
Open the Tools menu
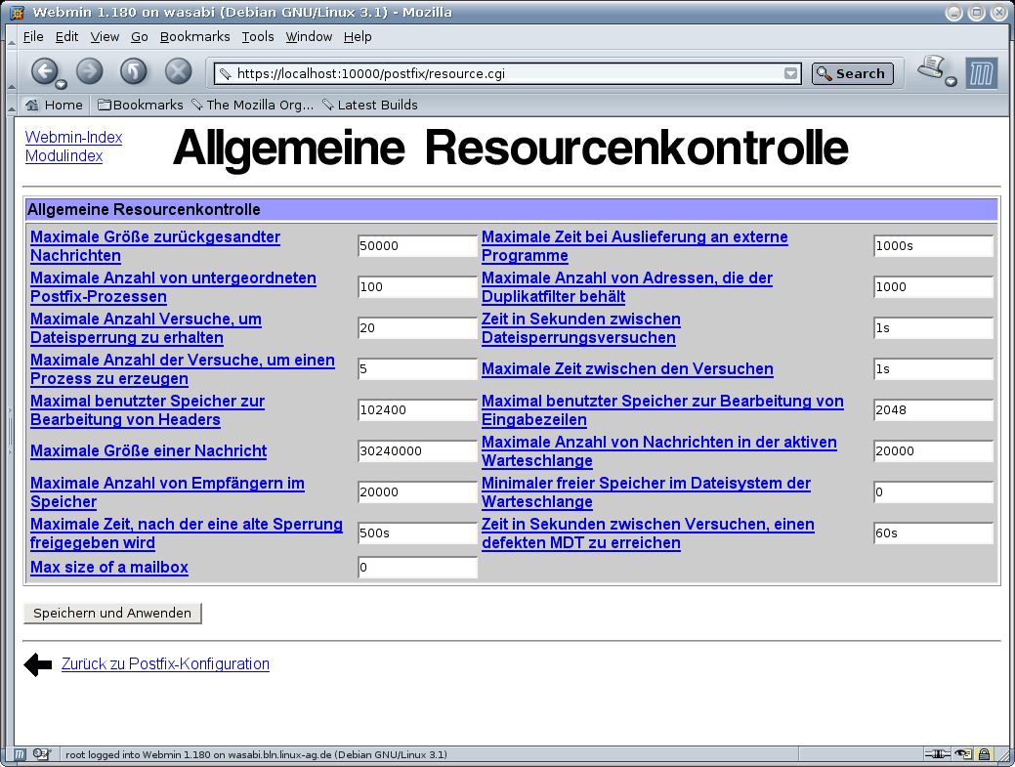pyautogui.click(x=258, y=37)
